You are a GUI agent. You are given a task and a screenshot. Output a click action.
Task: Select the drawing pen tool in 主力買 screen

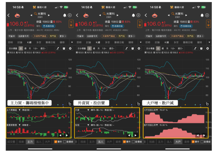click(x=58, y=48)
